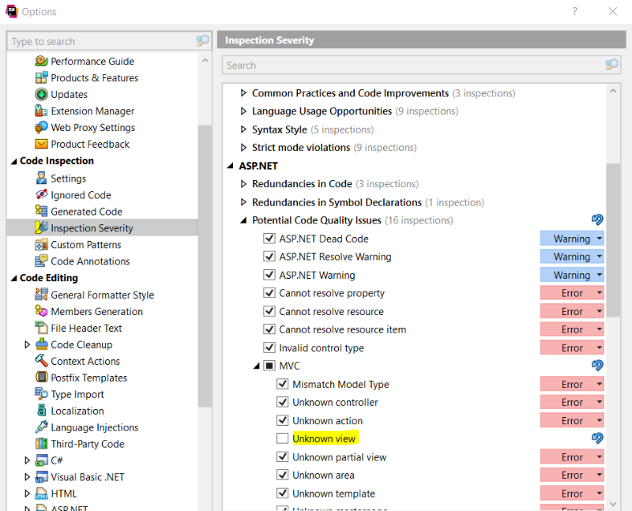The image size is (632, 511).
Task: Click the Code Cleanup broom icon
Action: click(x=42, y=345)
